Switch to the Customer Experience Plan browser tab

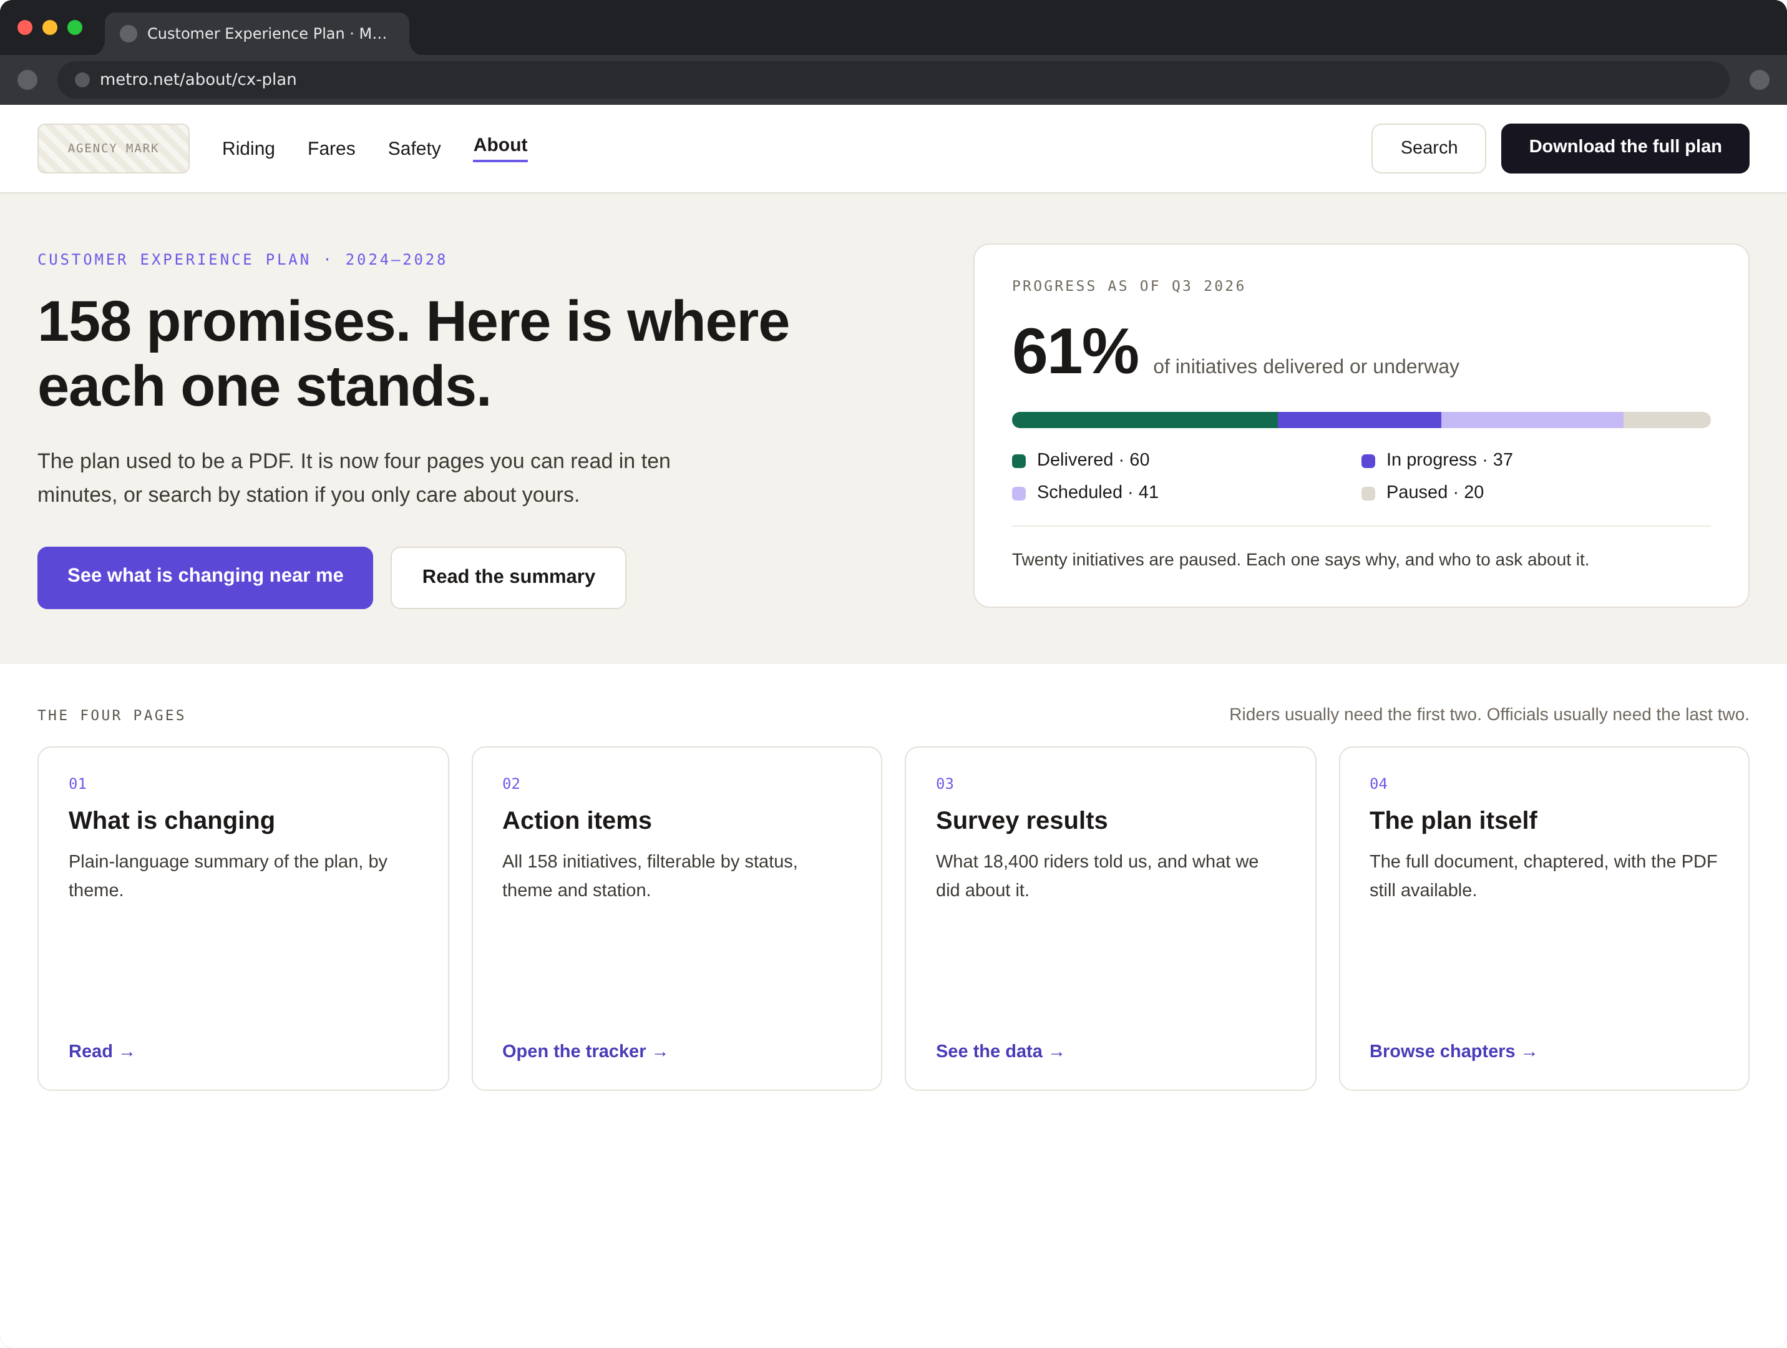(x=257, y=33)
